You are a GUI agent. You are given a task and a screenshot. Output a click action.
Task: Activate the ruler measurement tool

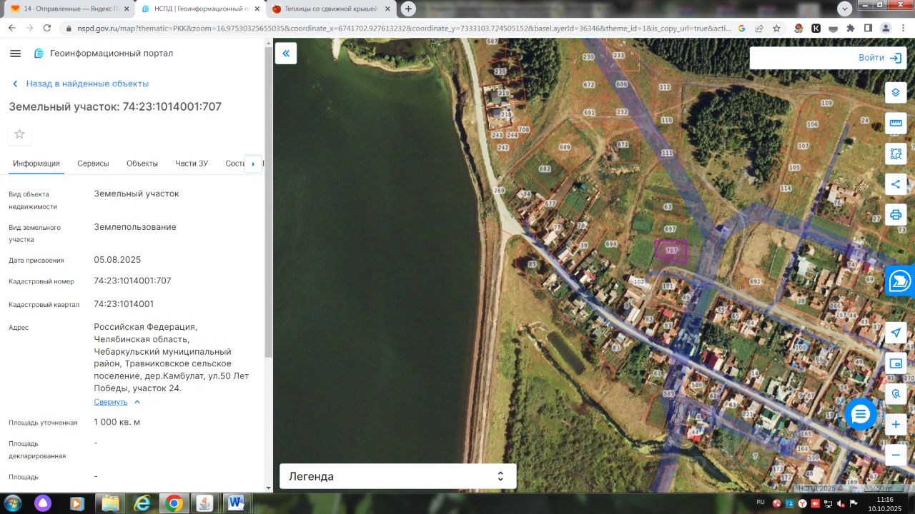896,124
